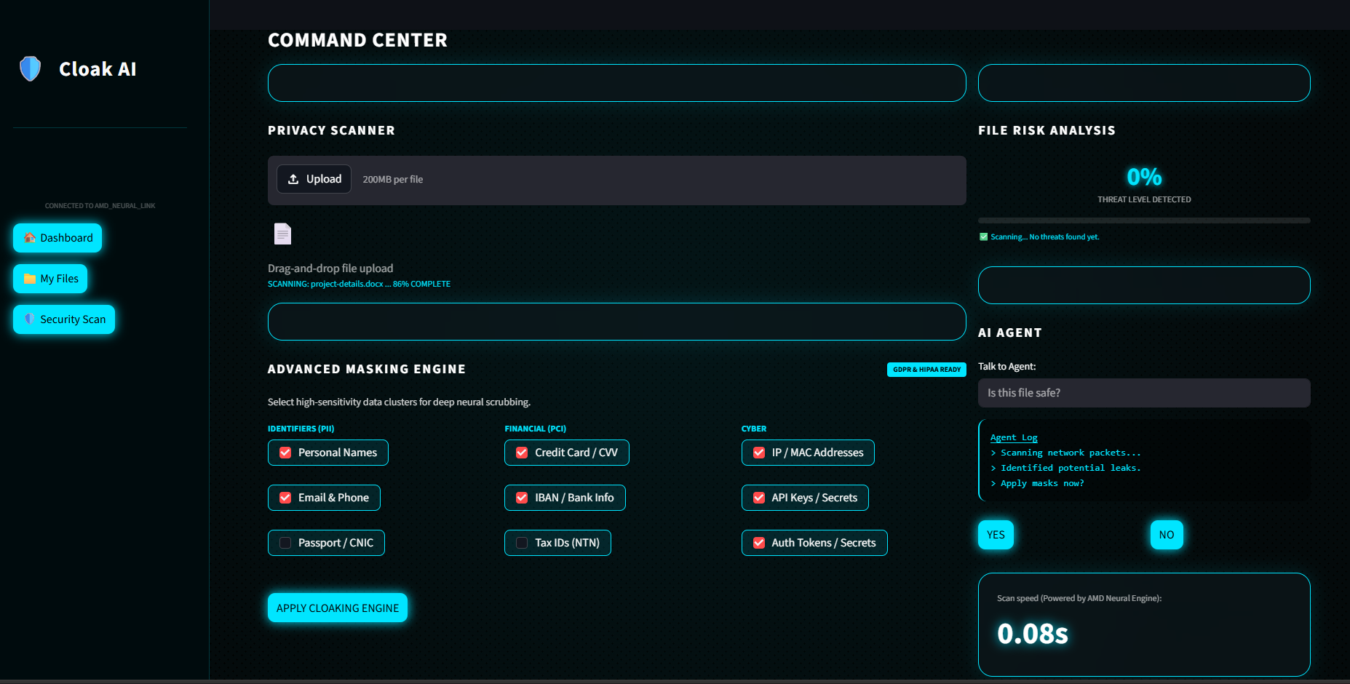Enable Passport / CNIC masking

(x=285, y=543)
